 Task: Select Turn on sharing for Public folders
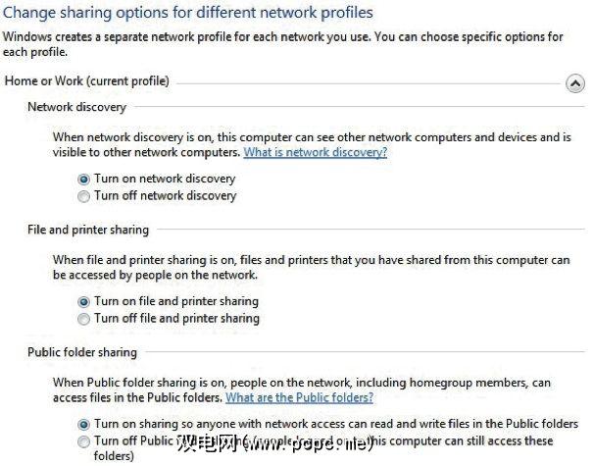(83, 425)
